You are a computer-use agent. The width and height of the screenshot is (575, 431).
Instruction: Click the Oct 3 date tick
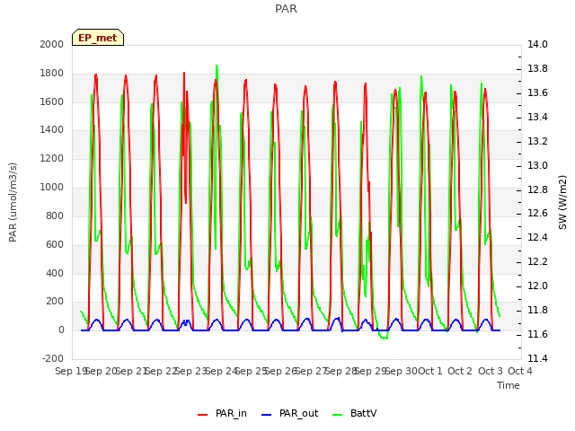pos(491,371)
